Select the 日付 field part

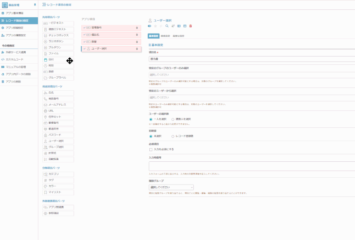click(x=58, y=60)
